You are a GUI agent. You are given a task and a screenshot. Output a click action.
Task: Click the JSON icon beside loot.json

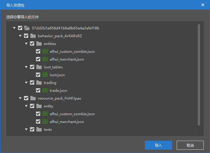[45, 75]
